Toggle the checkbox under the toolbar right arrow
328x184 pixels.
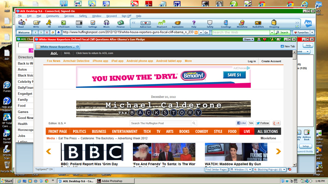click(x=297, y=27)
